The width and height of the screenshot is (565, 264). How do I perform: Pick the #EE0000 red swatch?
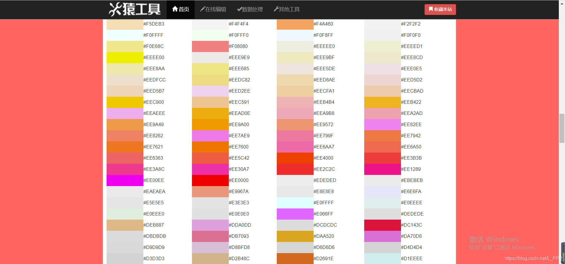pyautogui.click(x=210, y=181)
